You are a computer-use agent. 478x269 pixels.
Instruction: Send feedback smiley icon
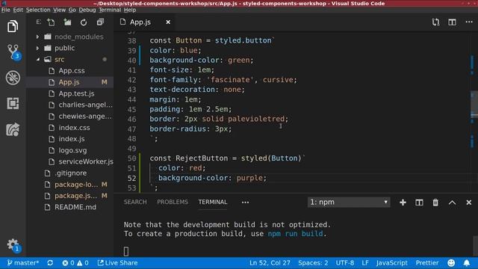tap(451, 262)
